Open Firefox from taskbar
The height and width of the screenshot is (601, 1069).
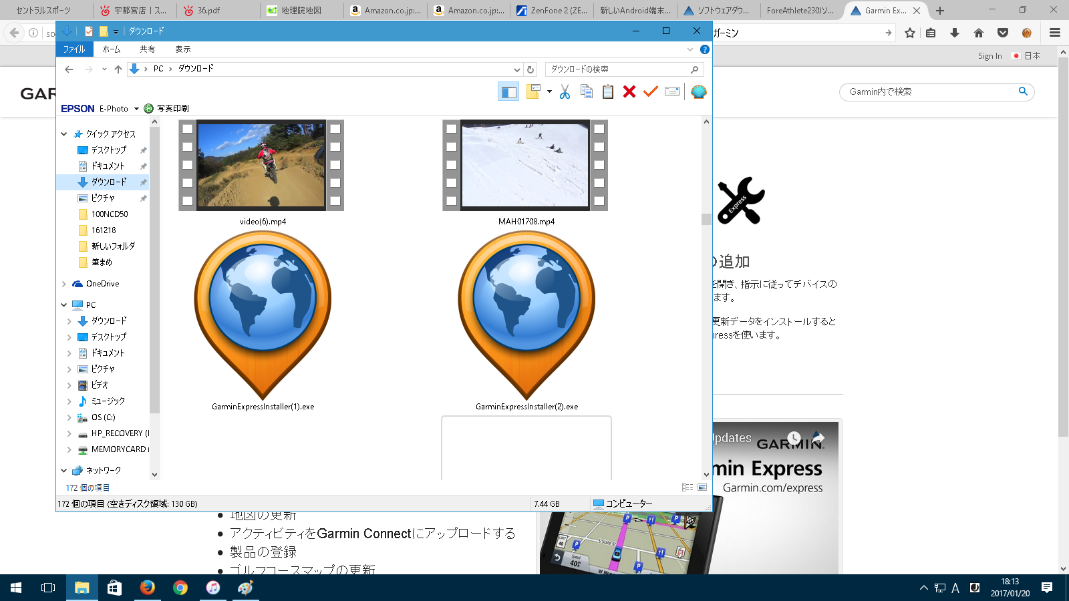click(148, 588)
